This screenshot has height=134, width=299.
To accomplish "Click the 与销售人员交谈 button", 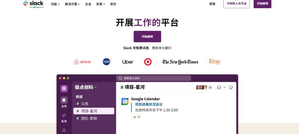I will pos(237,3).
